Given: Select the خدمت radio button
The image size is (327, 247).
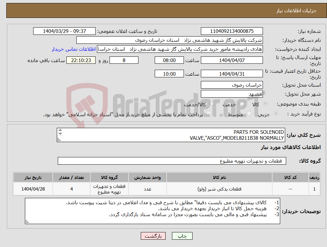Looking at the screenshot, I should tap(242, 104).
